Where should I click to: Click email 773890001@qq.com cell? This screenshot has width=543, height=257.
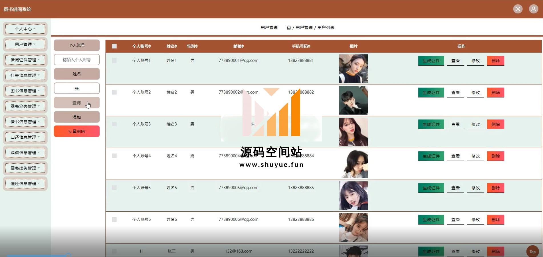(x=239, y=60)
